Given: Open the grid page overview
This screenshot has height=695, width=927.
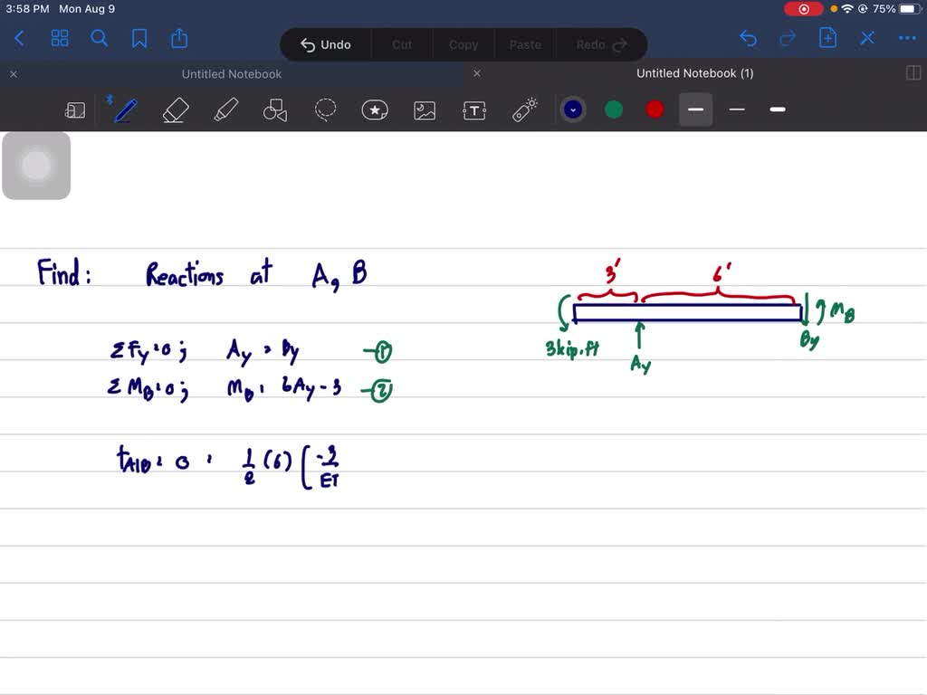Looking at the screenshot, I should point(60,38).
